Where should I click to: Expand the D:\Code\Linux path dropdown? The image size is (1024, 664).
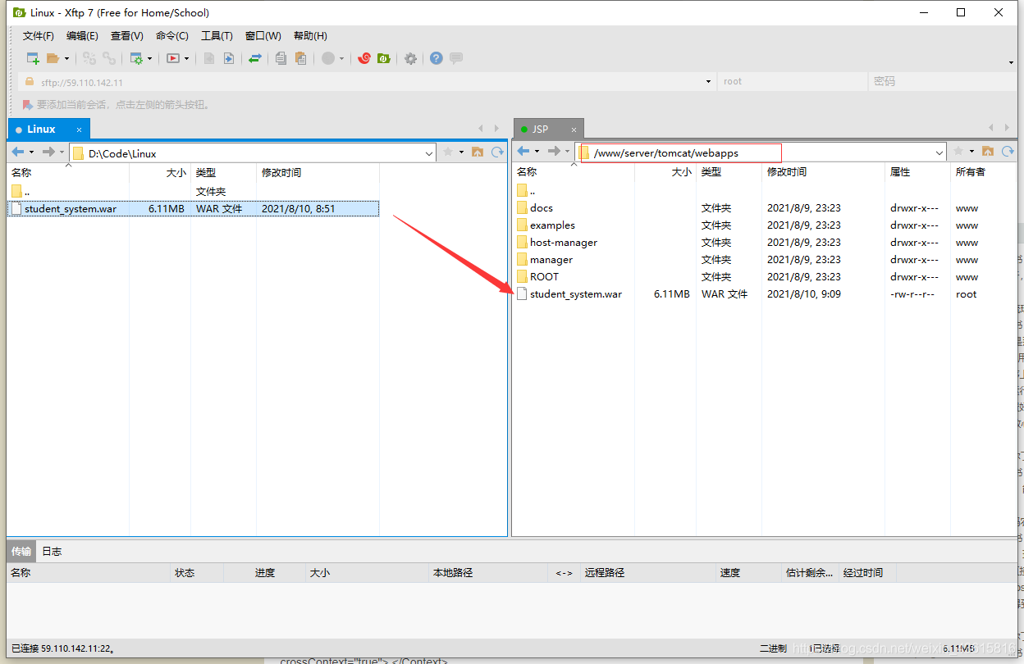coord(429,153)
